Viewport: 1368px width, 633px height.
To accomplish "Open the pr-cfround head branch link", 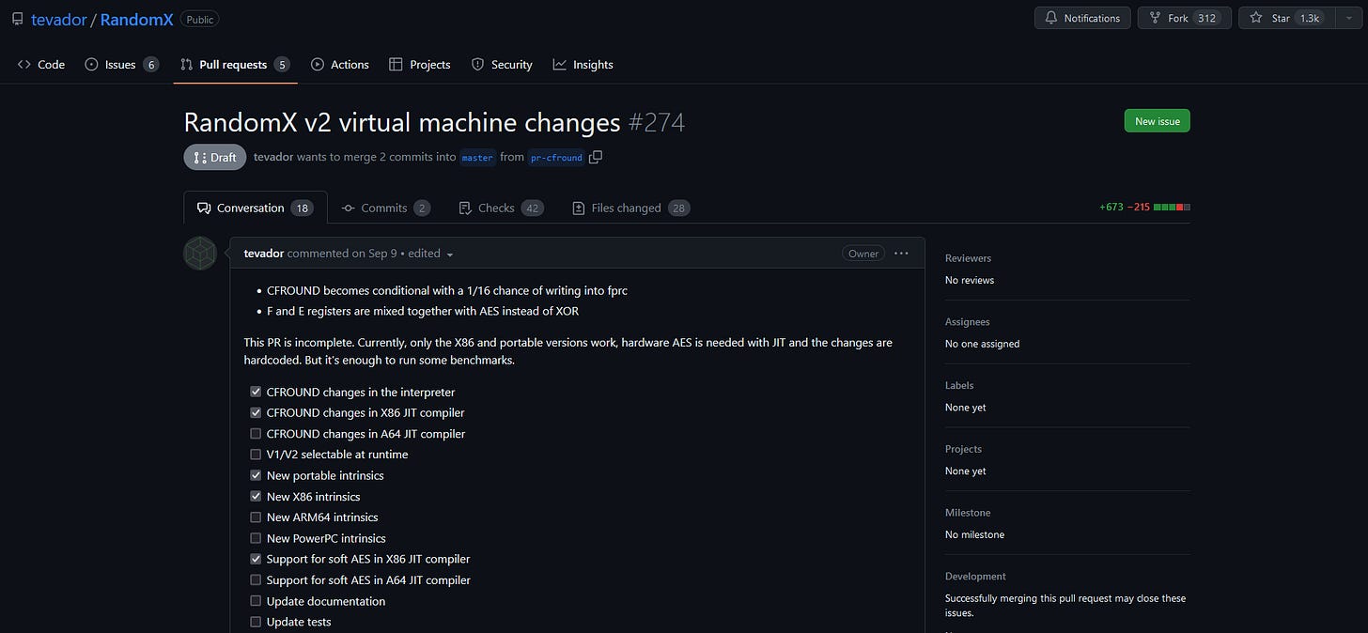I will click(x=555, y=158).
